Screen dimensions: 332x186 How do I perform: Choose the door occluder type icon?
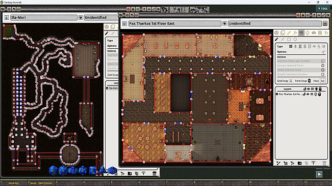point(300,46)
